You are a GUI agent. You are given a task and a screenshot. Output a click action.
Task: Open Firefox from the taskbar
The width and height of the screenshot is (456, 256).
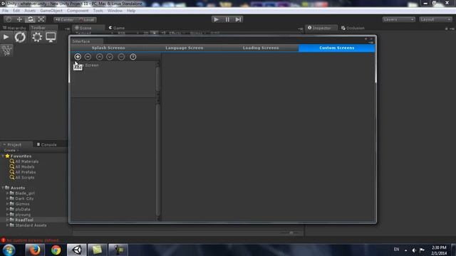pyautogui.click(x=35, y=250)
